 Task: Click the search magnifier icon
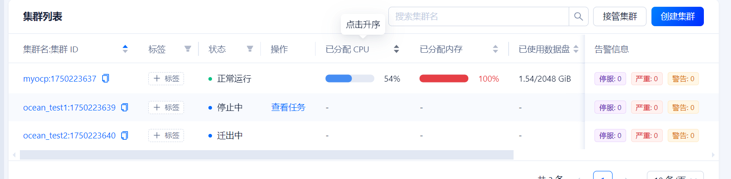(578, 17)
